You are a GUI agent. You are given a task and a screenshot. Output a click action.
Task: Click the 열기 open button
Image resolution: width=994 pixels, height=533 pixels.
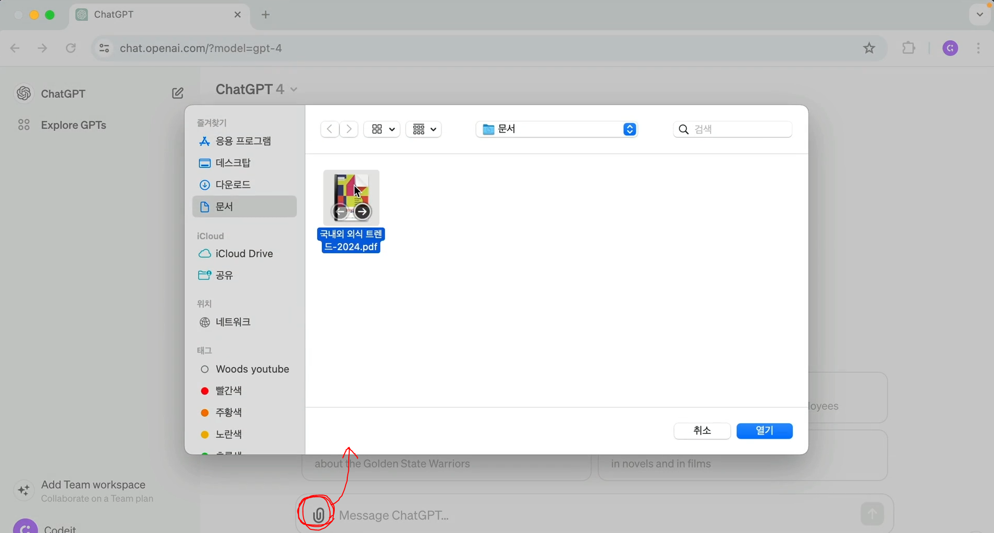[x=765, y=431]
